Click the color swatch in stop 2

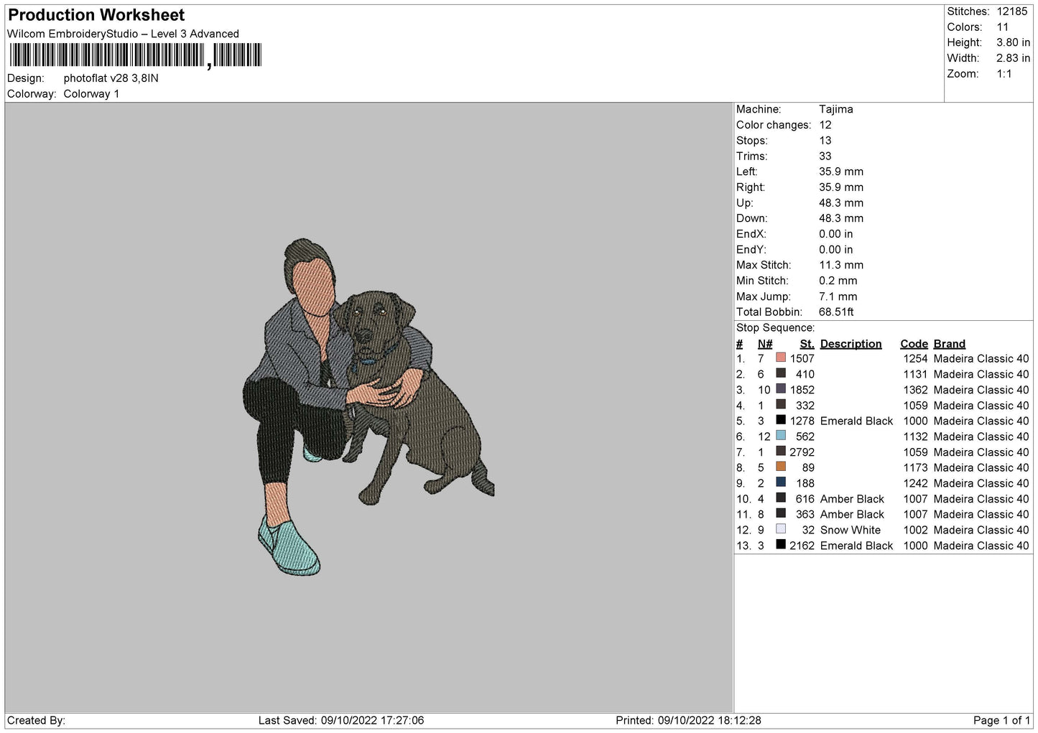[x=781, y=373]
